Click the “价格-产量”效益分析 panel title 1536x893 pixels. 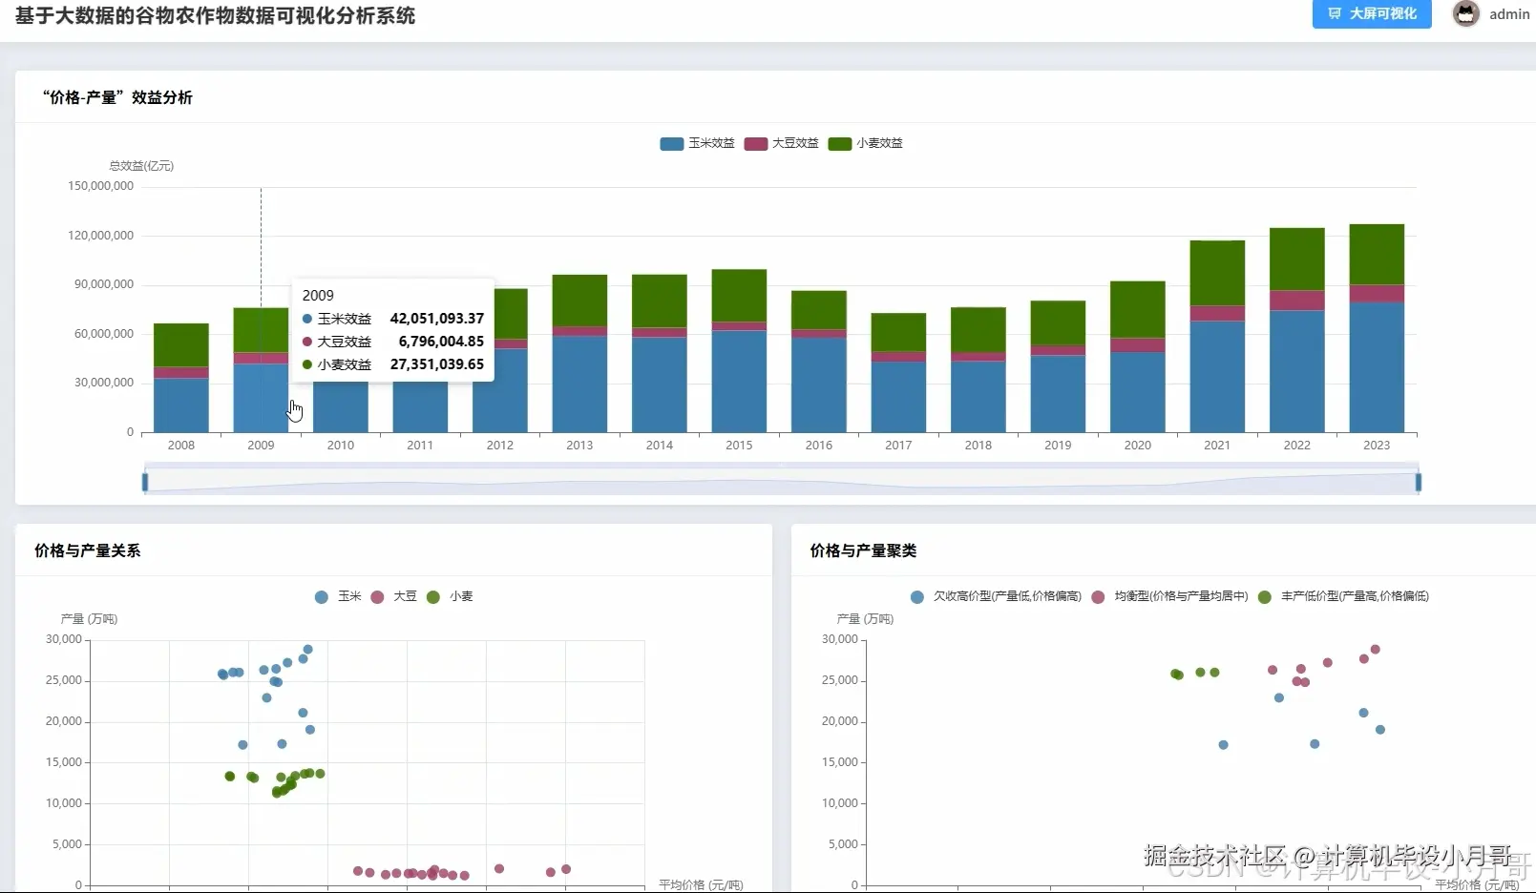[117, 97]
